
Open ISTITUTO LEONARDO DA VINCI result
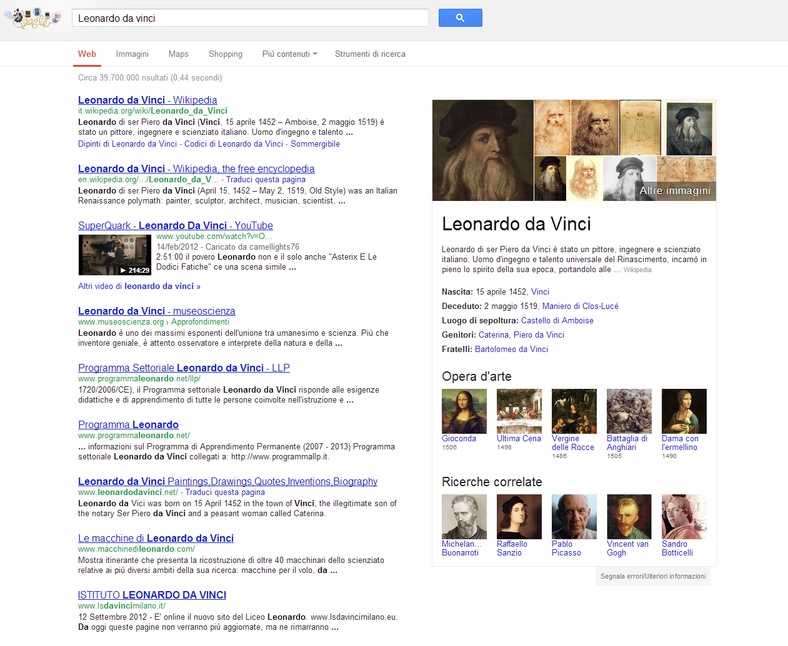[152, 595]
